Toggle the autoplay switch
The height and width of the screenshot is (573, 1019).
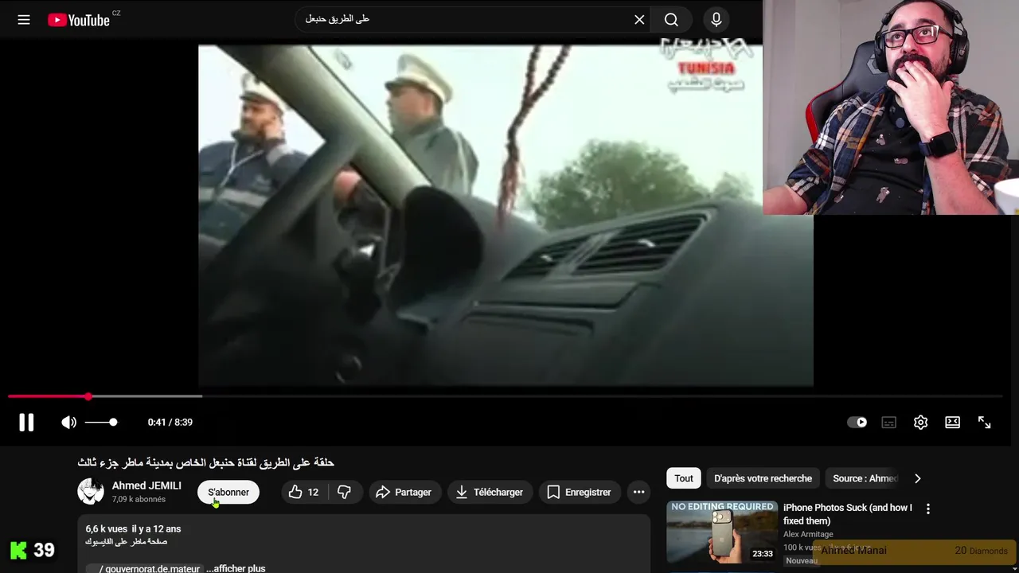pos(857,423)
